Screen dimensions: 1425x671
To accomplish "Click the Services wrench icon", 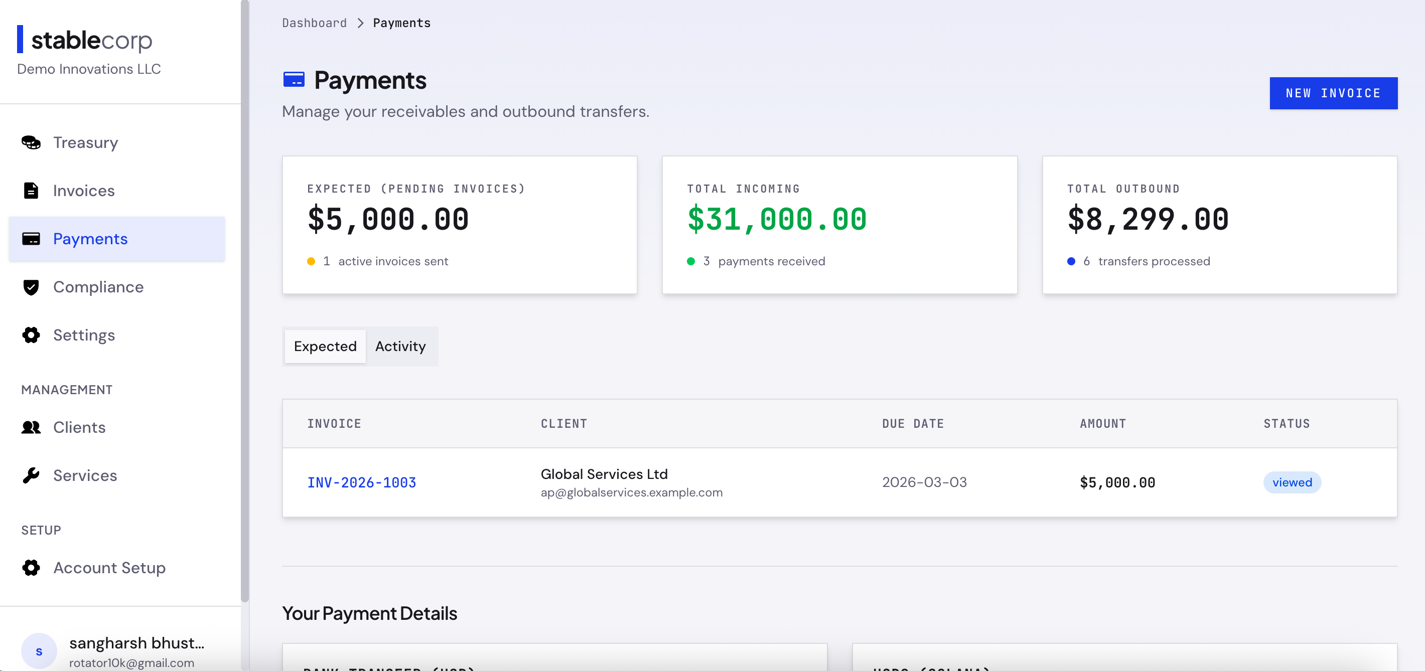I will [31, 475].
